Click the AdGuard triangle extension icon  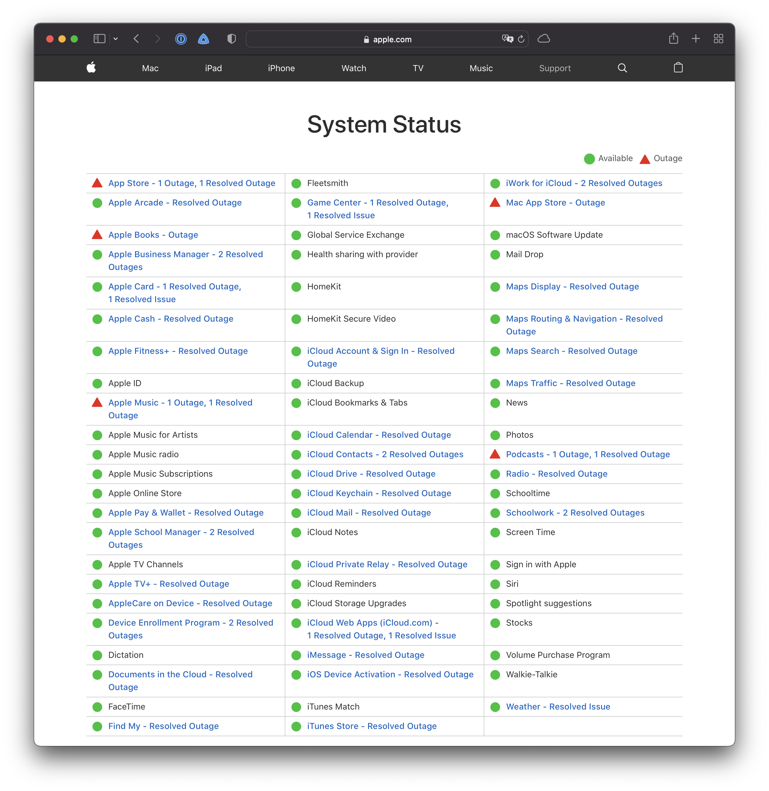(203, 39)
